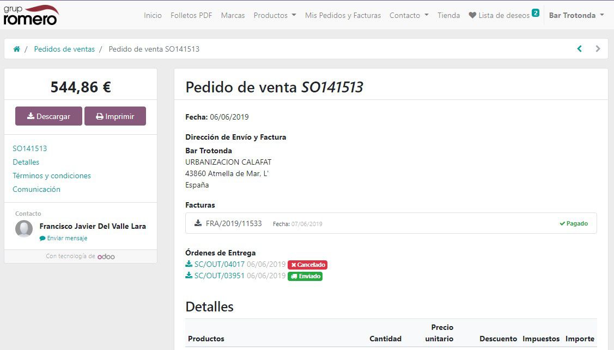614x350 pixels.
Task: Click the contact avatar of Francisco Javier
Action: click(24, 229)
